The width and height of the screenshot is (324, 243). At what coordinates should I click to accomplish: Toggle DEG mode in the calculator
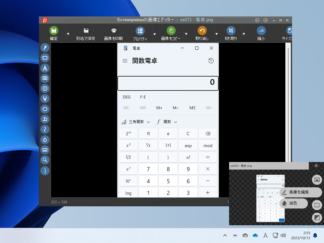point(127,97)
